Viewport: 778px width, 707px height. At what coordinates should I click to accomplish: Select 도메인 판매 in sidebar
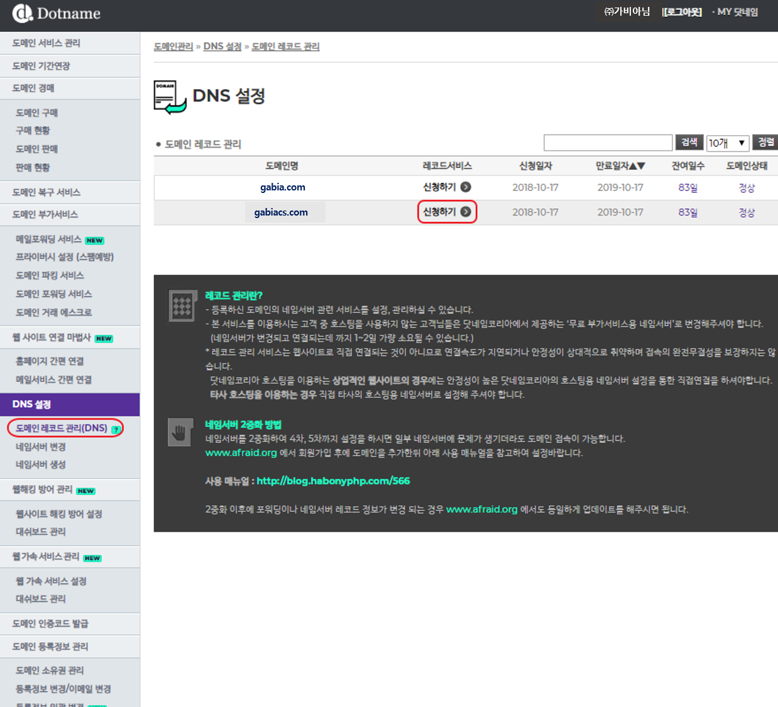pyautogui.click(x=36, y=149)
